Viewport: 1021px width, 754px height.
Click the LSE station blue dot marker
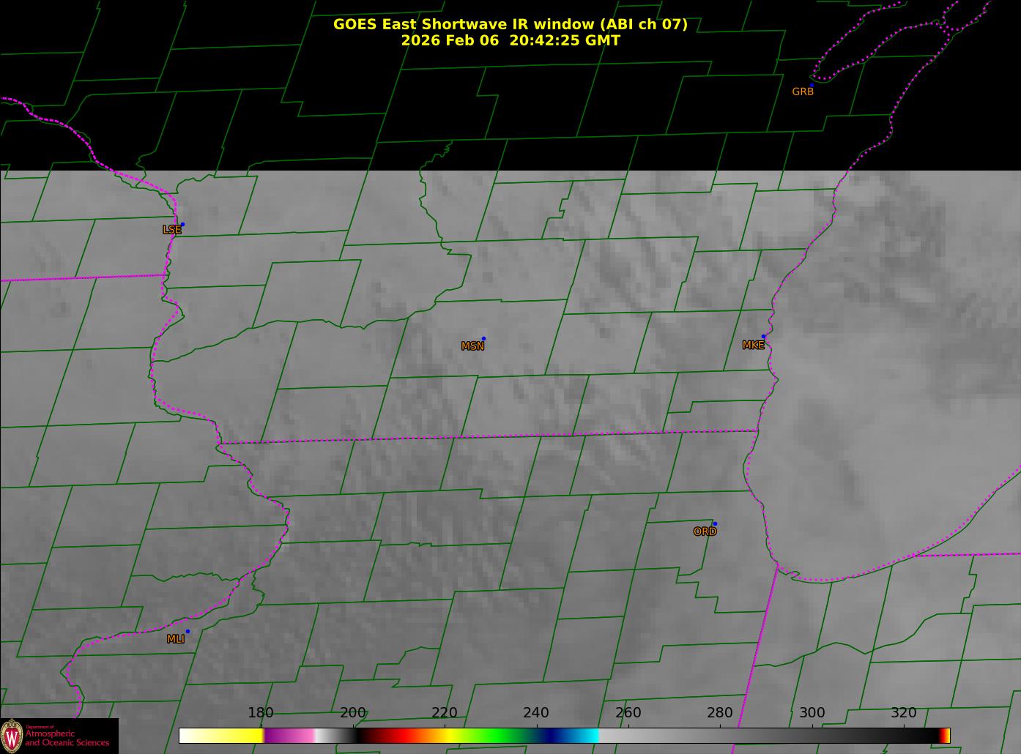[182, 225]
